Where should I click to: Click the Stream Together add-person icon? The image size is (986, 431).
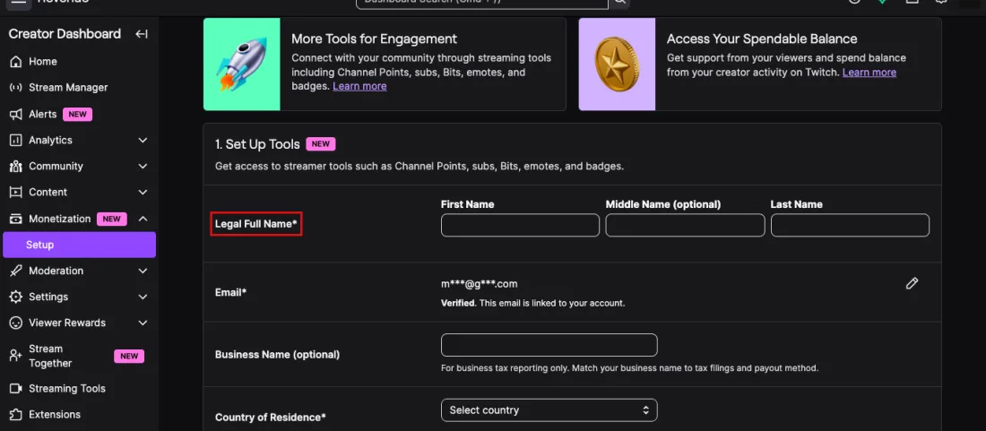16,356
